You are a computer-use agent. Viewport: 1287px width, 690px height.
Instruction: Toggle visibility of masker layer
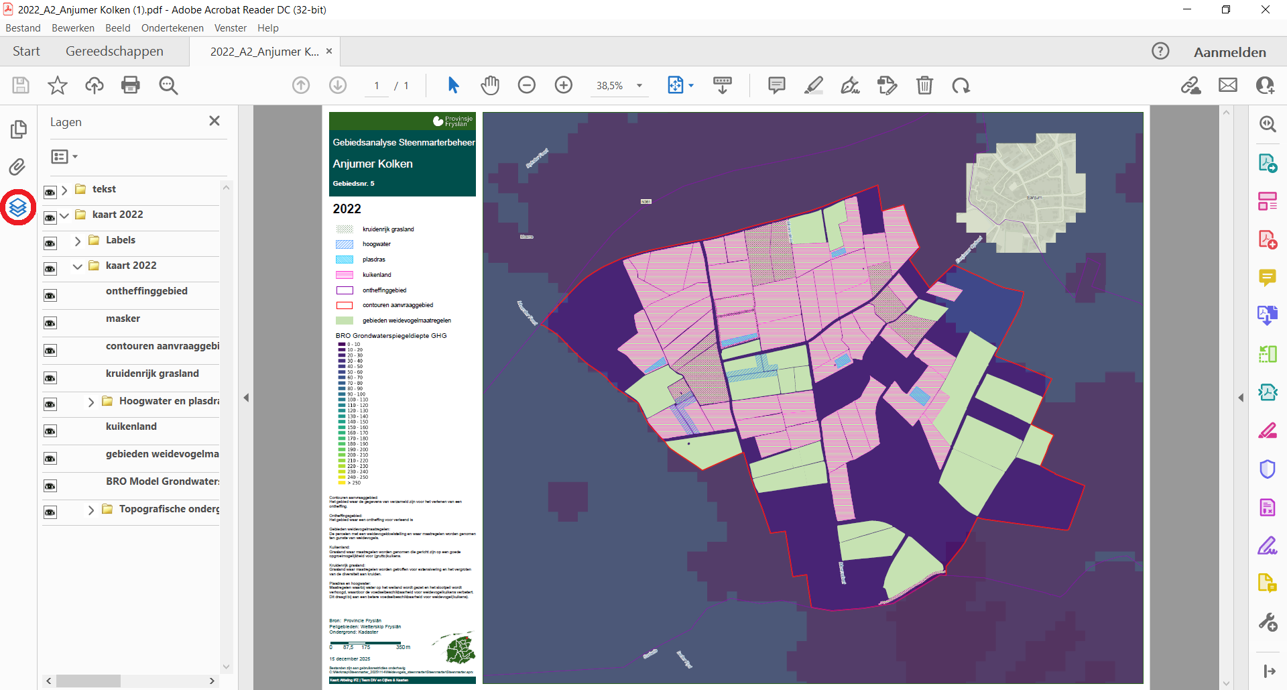50,323
